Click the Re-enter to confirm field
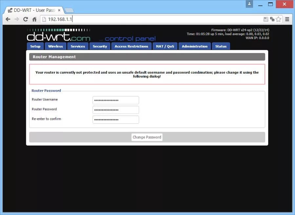 click(x=115, y=119)
